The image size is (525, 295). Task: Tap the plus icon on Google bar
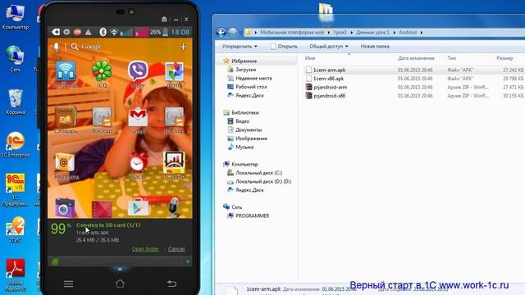point(183,47)
